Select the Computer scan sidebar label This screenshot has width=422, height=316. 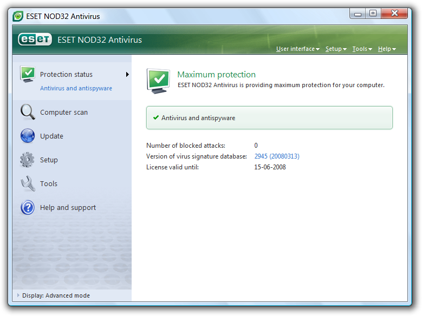[64, 113]
